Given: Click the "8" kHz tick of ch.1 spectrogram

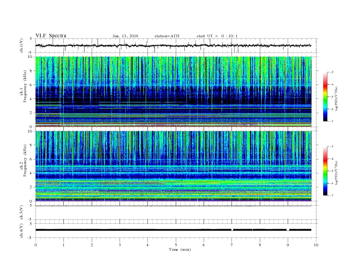Looking at the screenshot, I should point(31,71).
